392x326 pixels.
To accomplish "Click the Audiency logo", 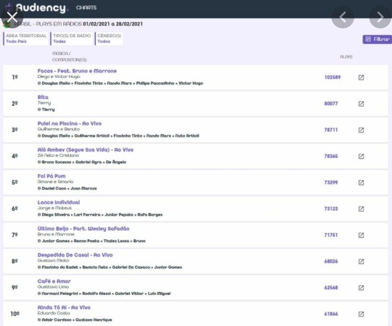I will 37,8.
